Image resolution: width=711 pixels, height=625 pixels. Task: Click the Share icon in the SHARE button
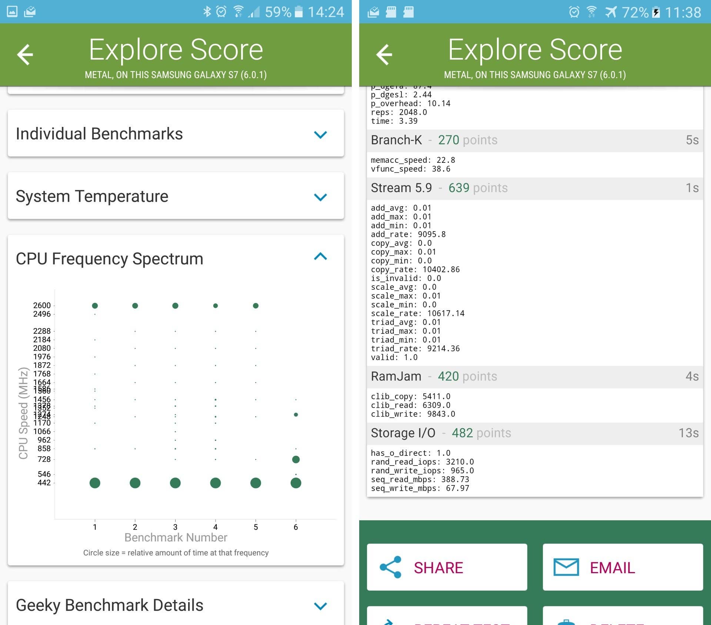click(x=390, y=567)
